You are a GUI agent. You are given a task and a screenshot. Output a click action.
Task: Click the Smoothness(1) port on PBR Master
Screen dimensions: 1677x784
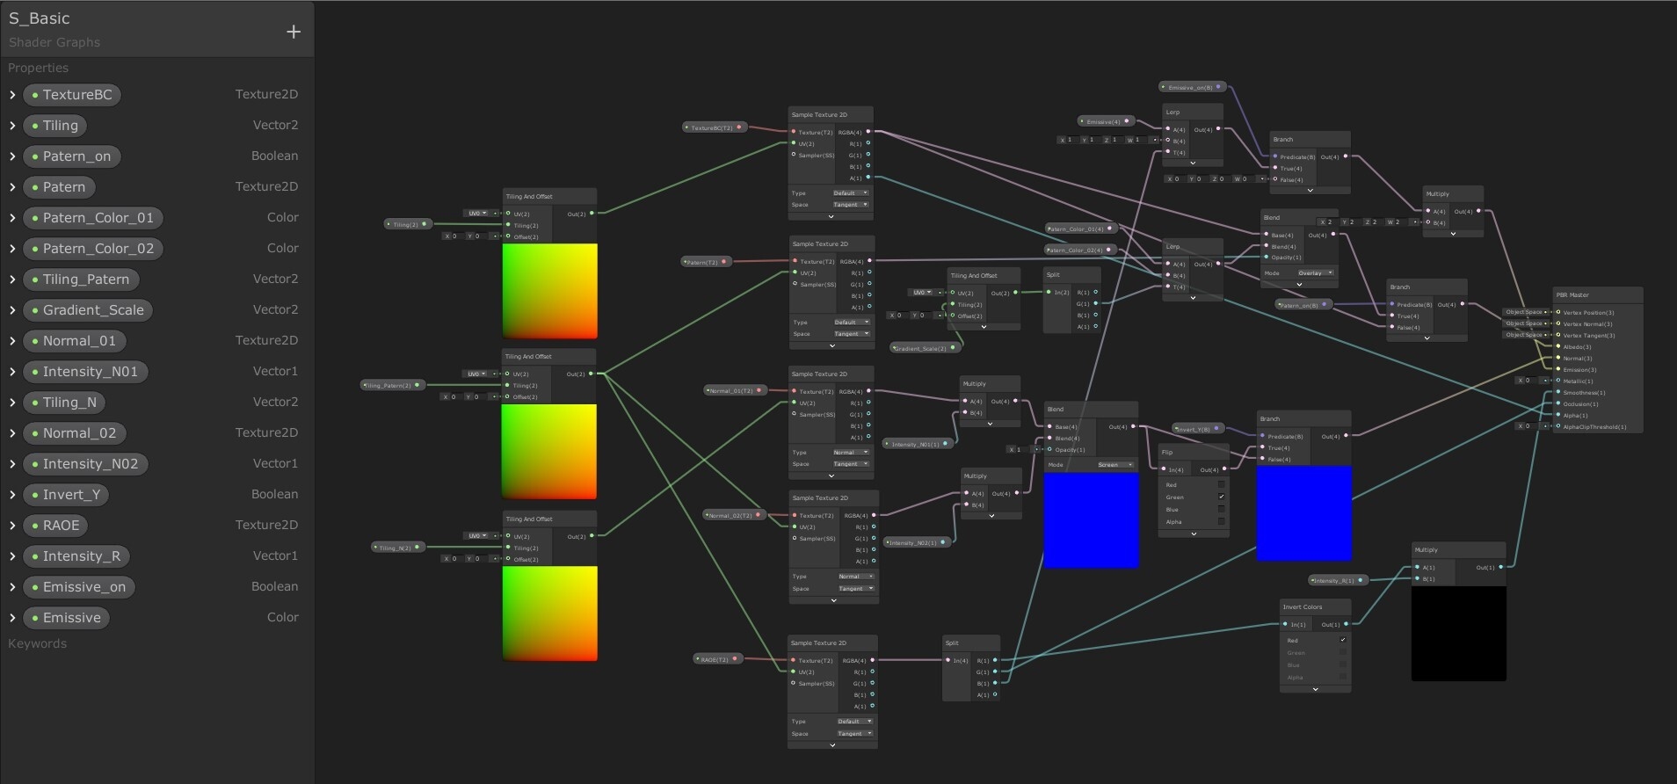coord(1558,392)
